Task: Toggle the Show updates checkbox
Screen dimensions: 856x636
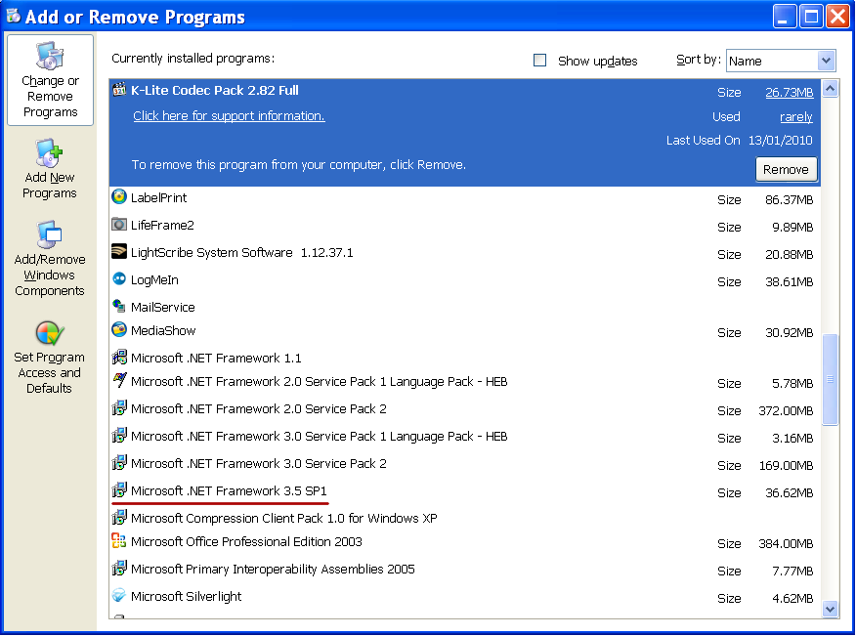Action: (x=540, y=61)
